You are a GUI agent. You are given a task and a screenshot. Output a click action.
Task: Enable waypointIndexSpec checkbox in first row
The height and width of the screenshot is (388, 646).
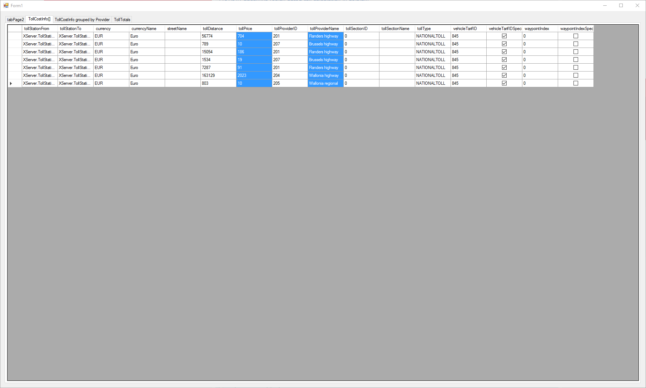[x=576, y=36]
